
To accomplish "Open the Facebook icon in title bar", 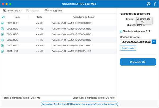I will pyautogui.click(x=155, y=4).
